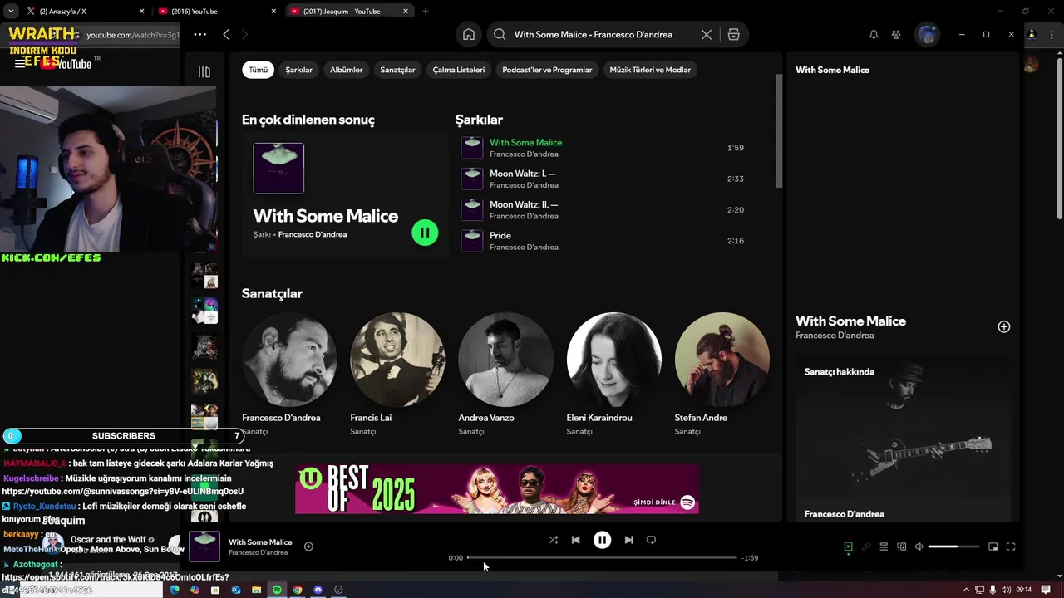This screenshot has width=1064, height=598.
Task: Clear the search text with the X icon
Action: pos(707,34)
